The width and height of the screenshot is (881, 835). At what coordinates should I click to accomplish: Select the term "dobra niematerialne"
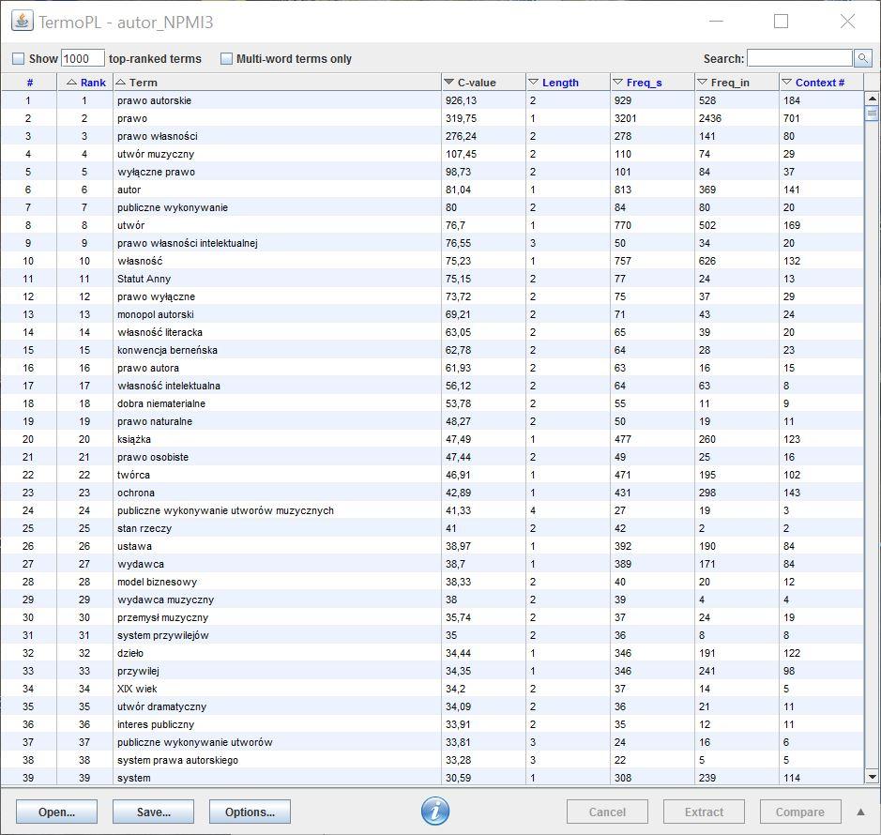pos(161,403)
